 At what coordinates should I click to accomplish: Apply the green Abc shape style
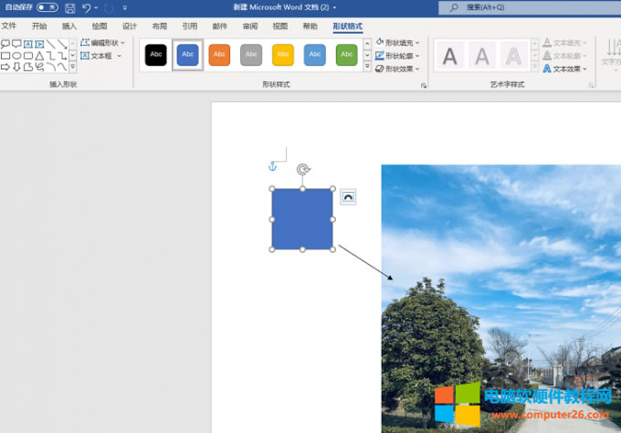coord(346,55)
